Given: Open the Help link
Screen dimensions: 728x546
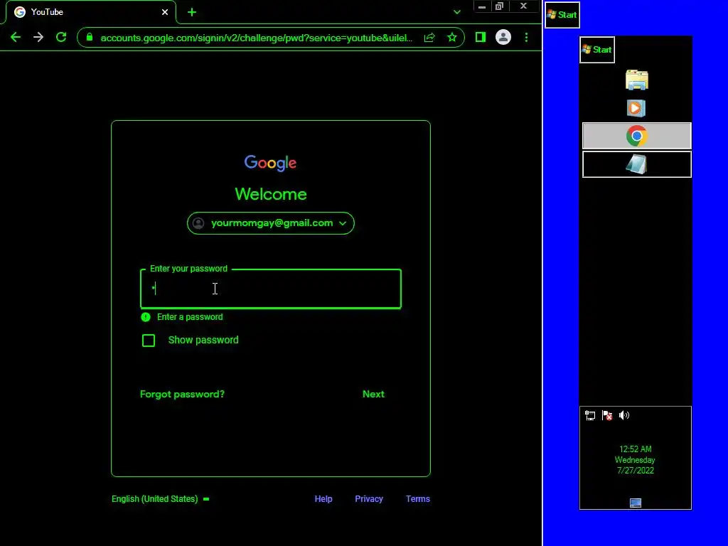Looking at the screenshot, I should click(323, 499).
